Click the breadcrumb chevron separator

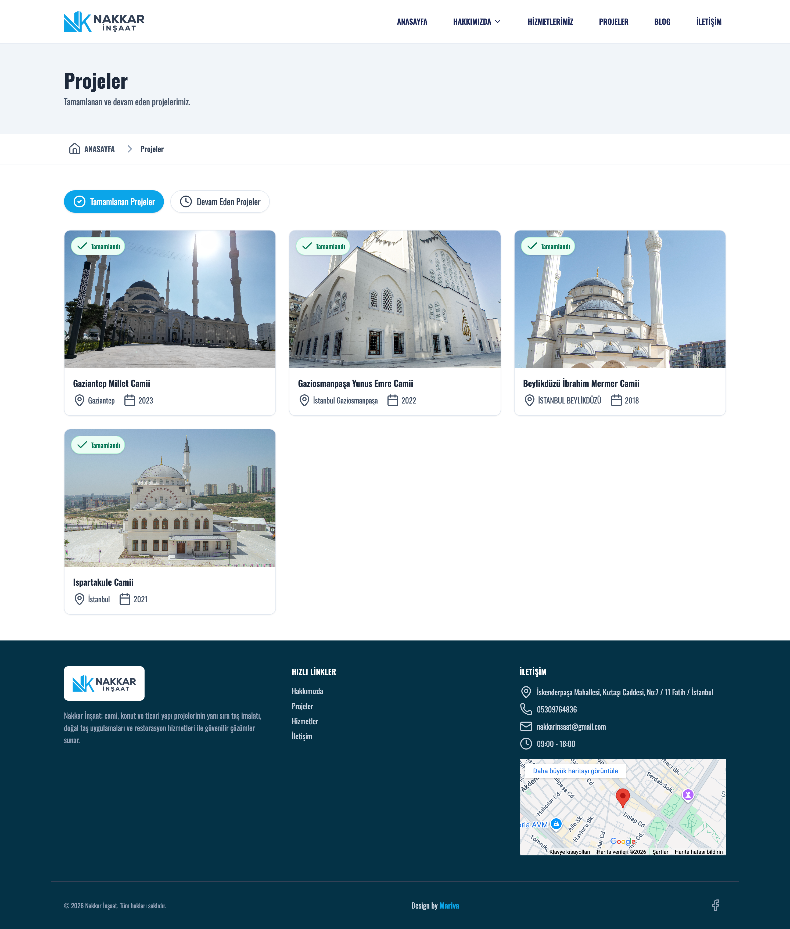130,149
